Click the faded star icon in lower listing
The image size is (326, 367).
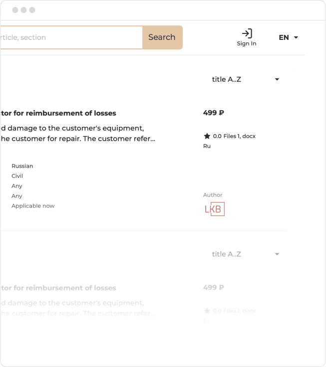pos(207,311)
